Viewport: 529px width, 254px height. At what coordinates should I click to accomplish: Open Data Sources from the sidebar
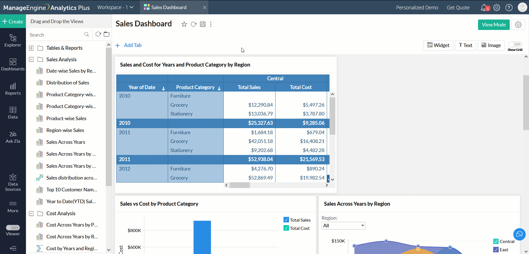[x=13, y=183]
